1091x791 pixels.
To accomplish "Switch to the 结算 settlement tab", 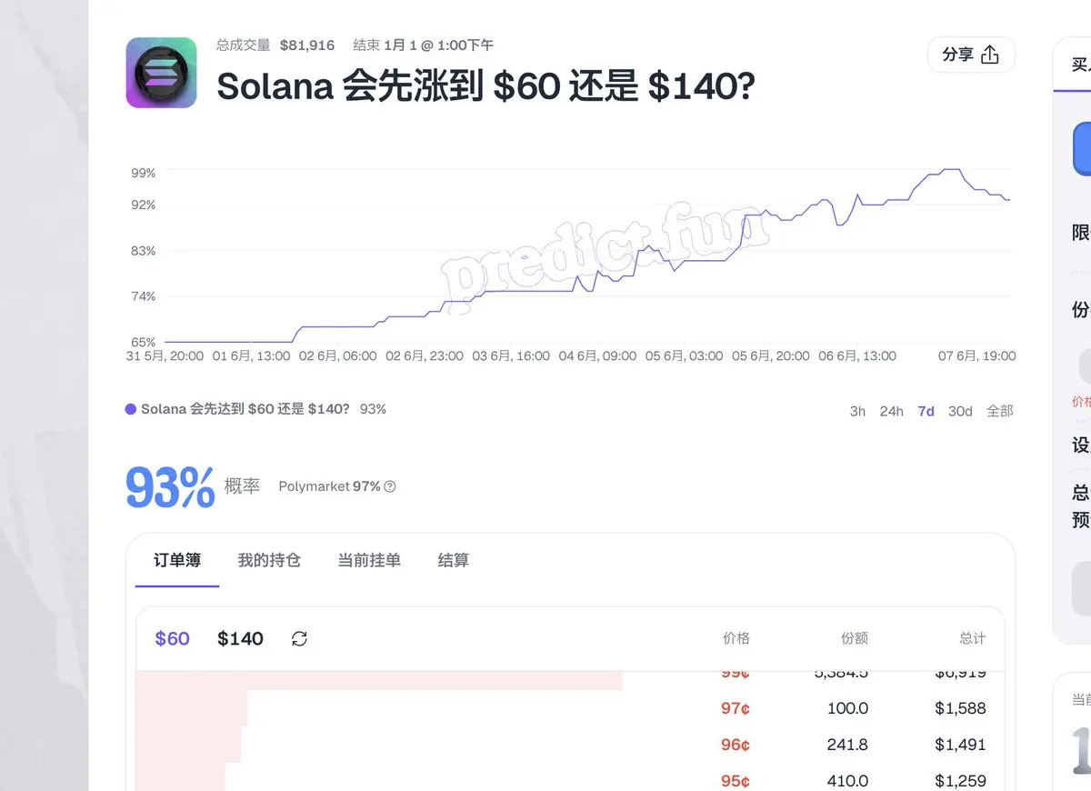I will [x=454, y=560].
